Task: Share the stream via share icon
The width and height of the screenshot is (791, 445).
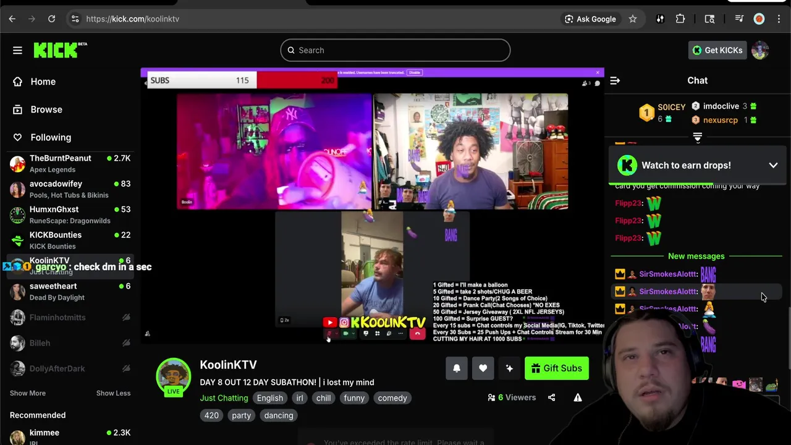Action: coord(551,397)
